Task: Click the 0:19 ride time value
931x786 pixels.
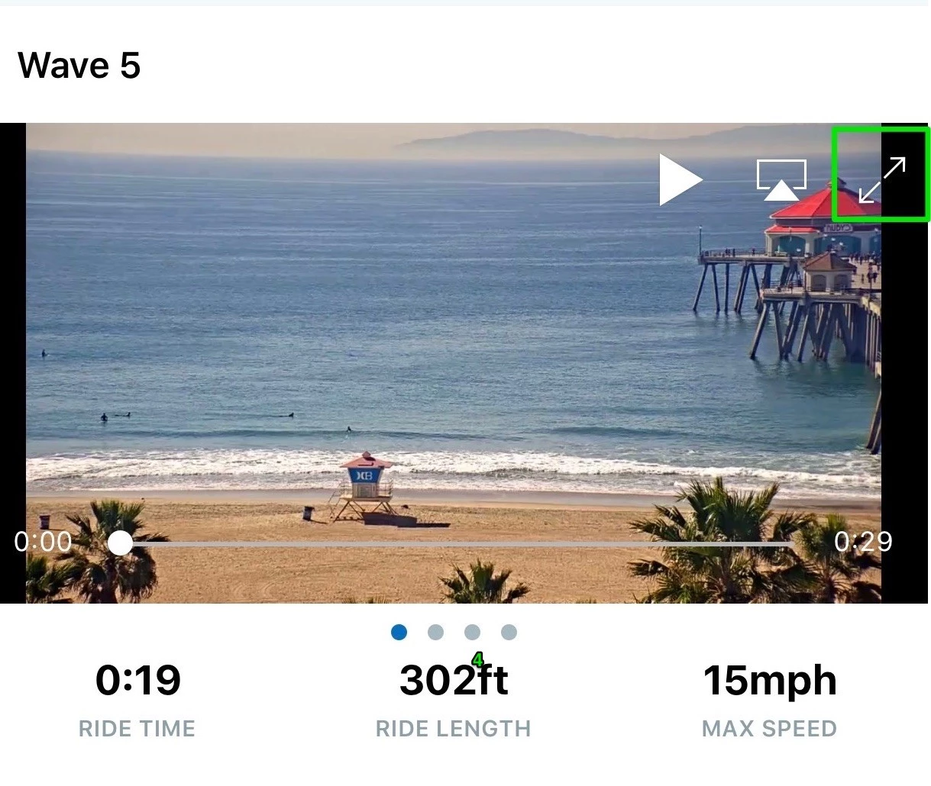Action: tap(138, 680)
